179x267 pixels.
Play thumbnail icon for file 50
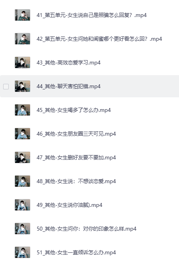(x=22, y=229)
